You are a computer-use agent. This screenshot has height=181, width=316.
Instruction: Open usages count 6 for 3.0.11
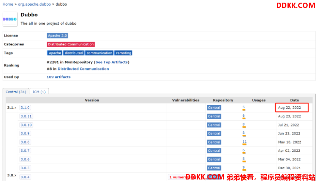pyautogui.click(x=244, y=116)
